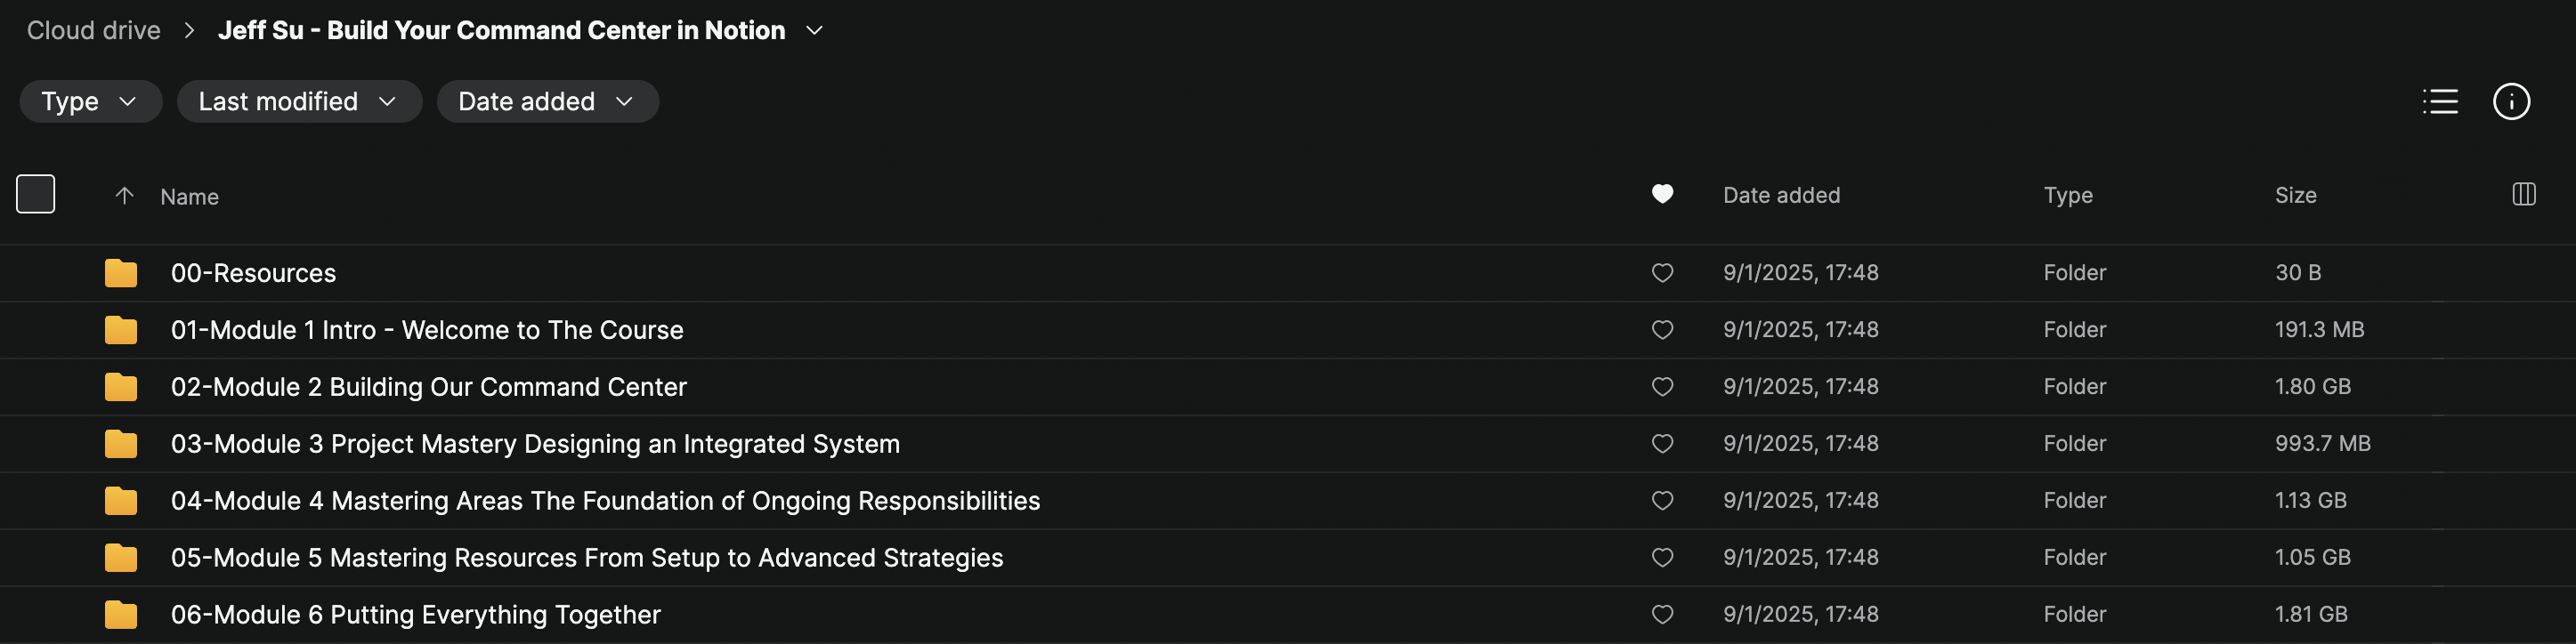Click the 06-Module 6 folder icon

[121, 615]
